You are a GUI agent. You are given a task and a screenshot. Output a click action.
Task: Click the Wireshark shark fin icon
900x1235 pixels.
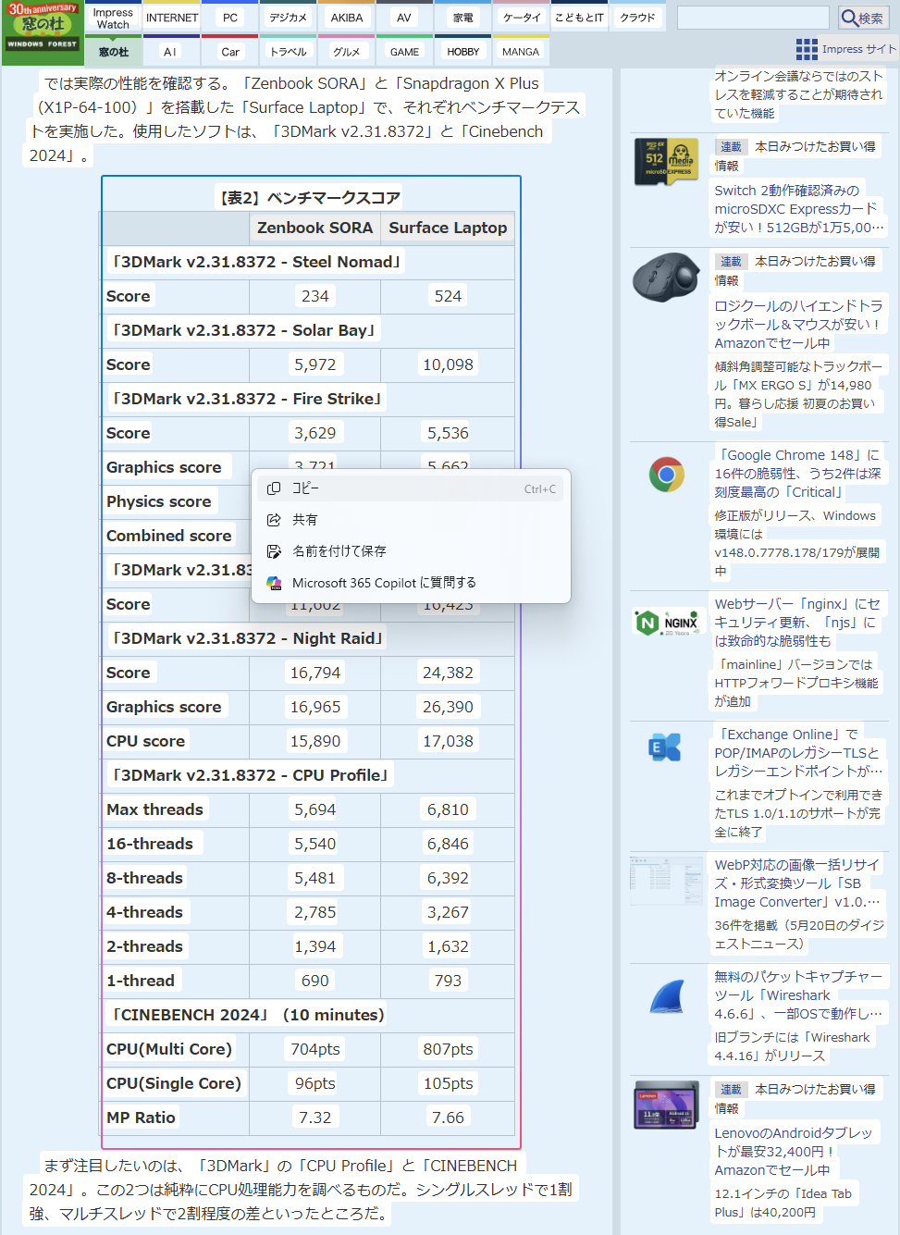[666, 996]
